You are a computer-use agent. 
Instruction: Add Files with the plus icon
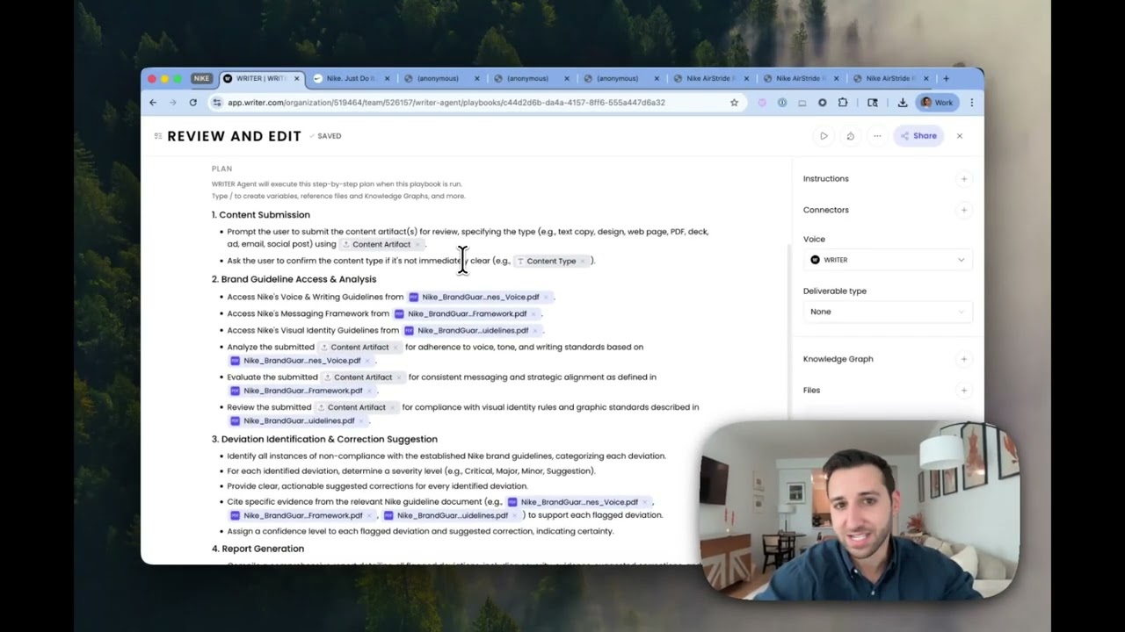(964, 390)
